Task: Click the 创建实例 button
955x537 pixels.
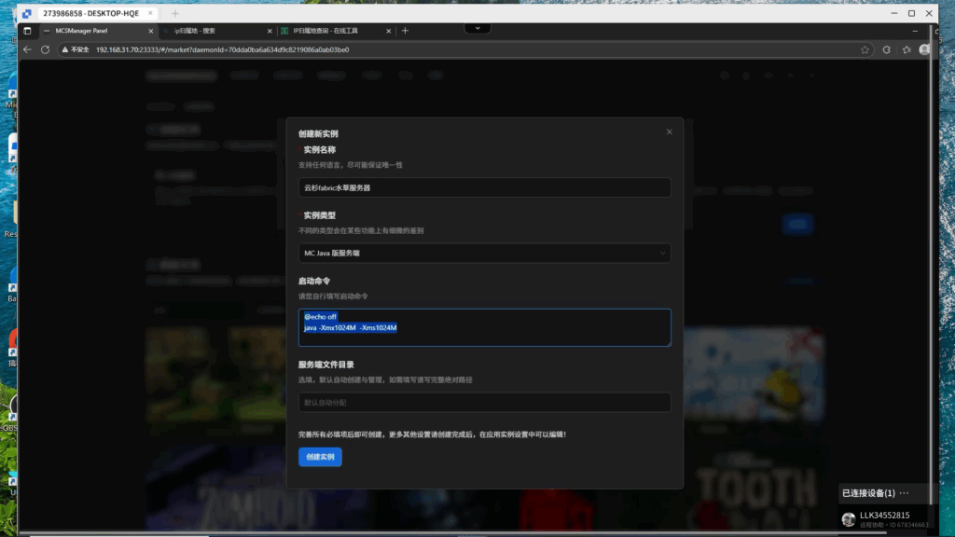Action: coord(320,457)
